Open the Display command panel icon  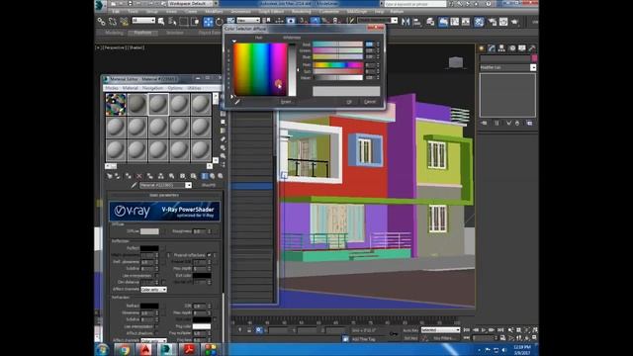522,48
